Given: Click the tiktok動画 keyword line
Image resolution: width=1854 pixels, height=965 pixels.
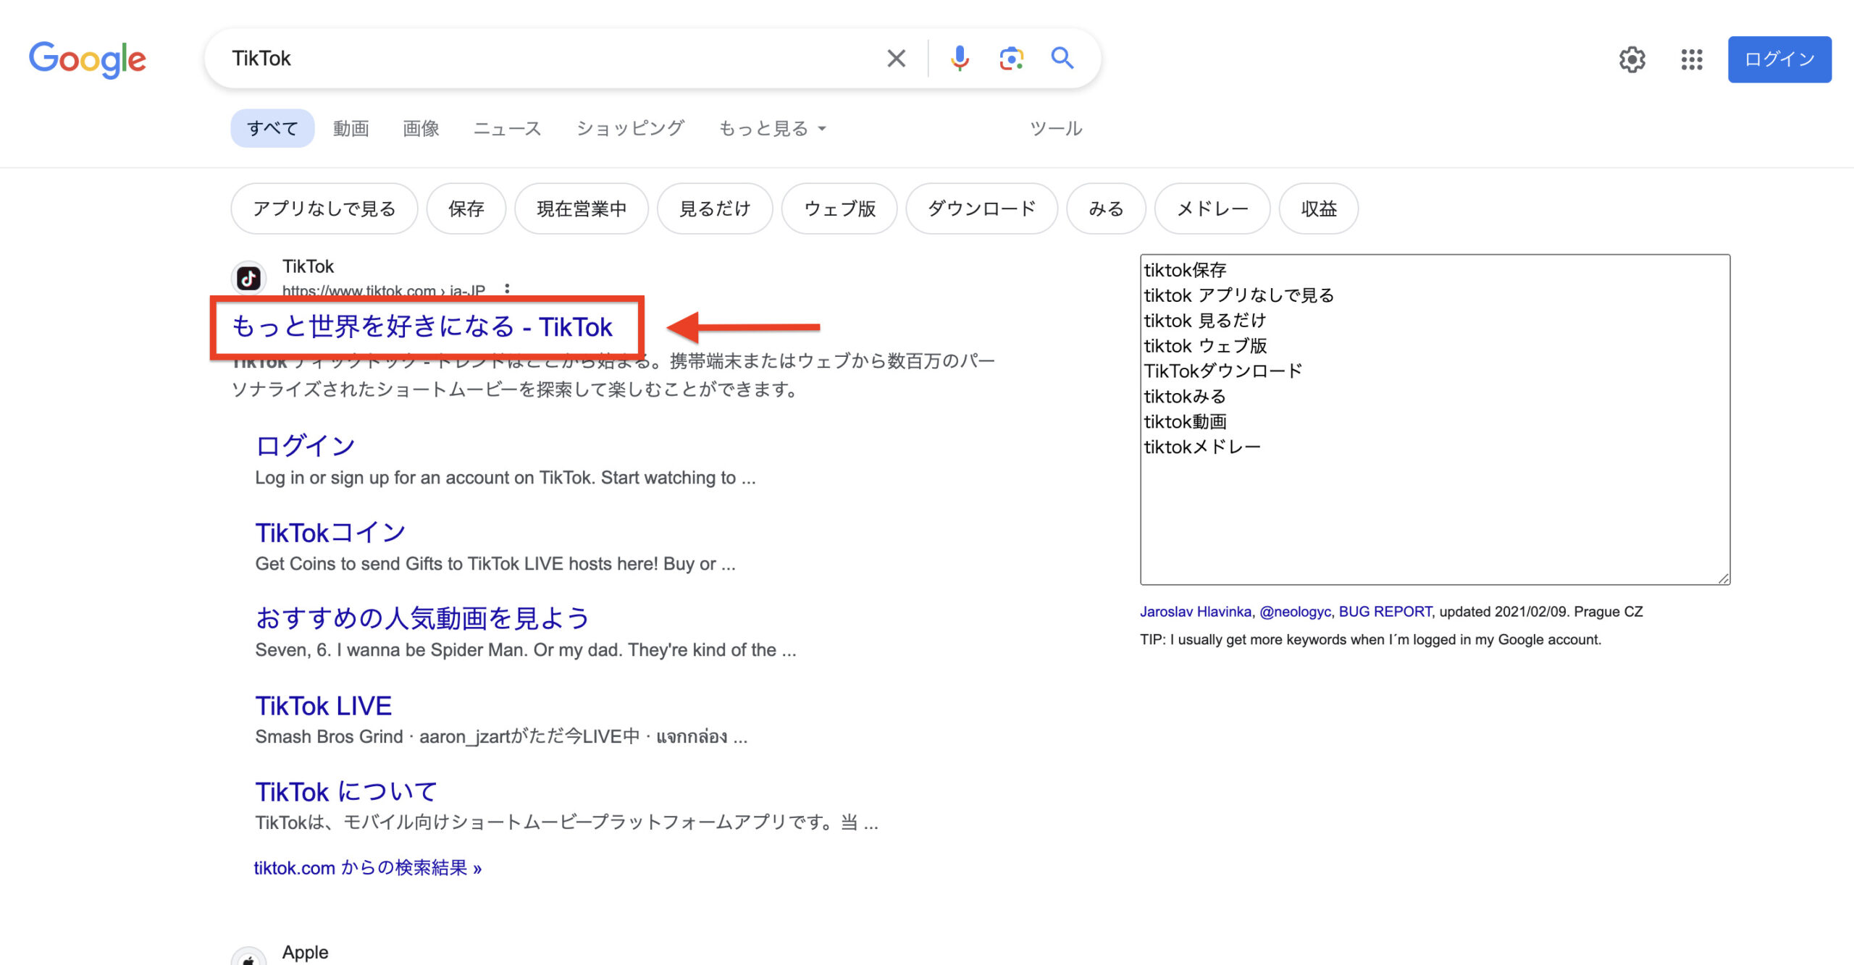Looking at the screenshot, I should point(1185,422).
